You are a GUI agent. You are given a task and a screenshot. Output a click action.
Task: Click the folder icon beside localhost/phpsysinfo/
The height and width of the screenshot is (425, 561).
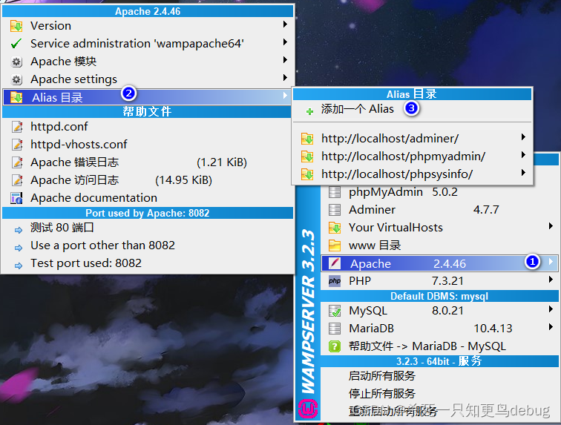click(x=307, y=174)
